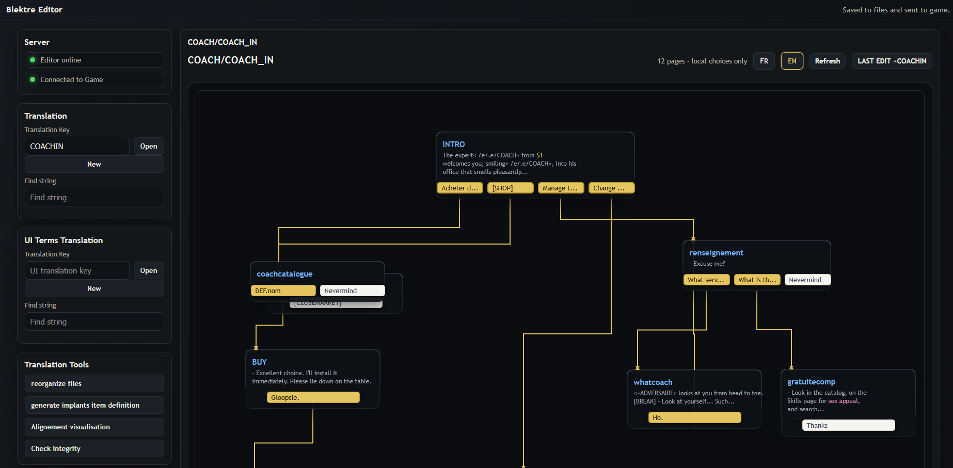Click the UI translation key input
The height and width of the screenshot is (468, 953).
pyautogui.click(x=77, y=271)
